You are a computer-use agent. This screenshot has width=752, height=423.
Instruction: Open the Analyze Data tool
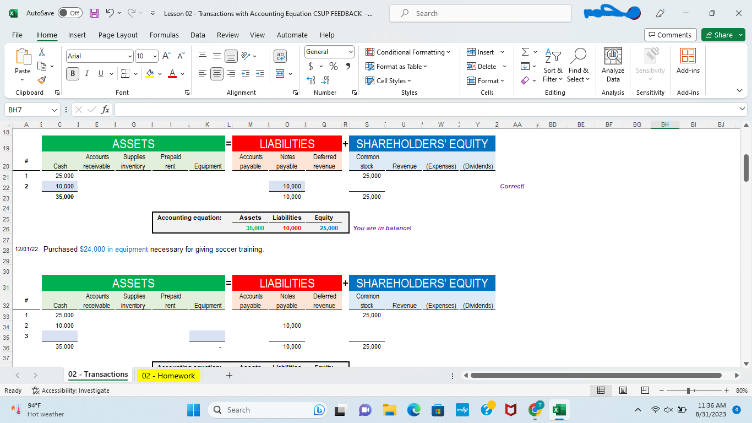[613, 65]
